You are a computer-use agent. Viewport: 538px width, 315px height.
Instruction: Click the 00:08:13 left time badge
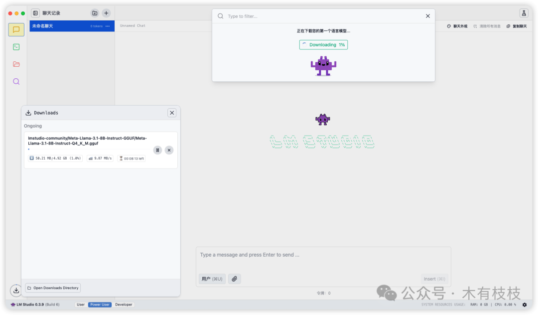tap(132, 158)
